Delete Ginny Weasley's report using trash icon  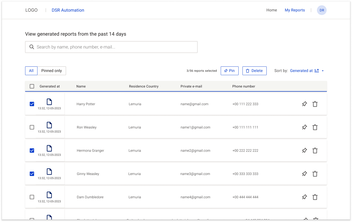315,174
